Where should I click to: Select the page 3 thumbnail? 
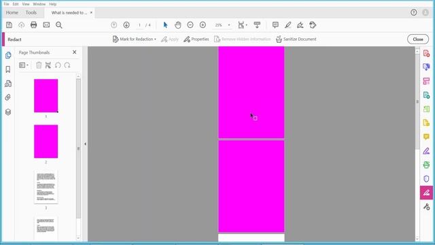46,187
